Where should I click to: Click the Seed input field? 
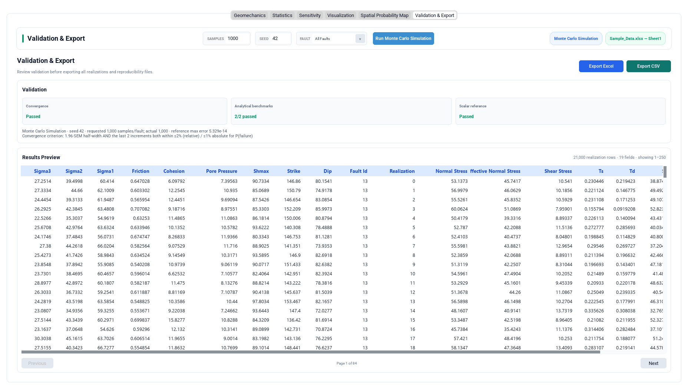(x=280, y=38)
